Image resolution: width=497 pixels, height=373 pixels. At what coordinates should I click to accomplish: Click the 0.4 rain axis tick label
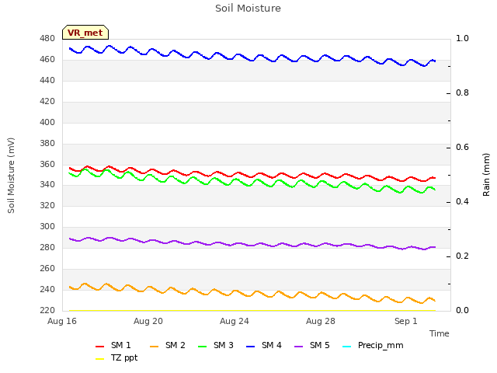pyautogui.click(x=463, y=202)
